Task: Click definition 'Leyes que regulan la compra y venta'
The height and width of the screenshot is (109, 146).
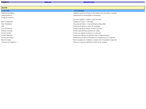Action: point(87,19)
